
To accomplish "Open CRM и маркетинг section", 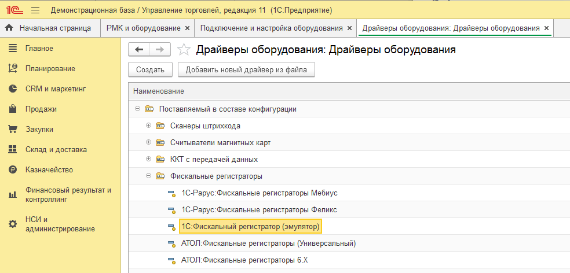I will [56, 88].
